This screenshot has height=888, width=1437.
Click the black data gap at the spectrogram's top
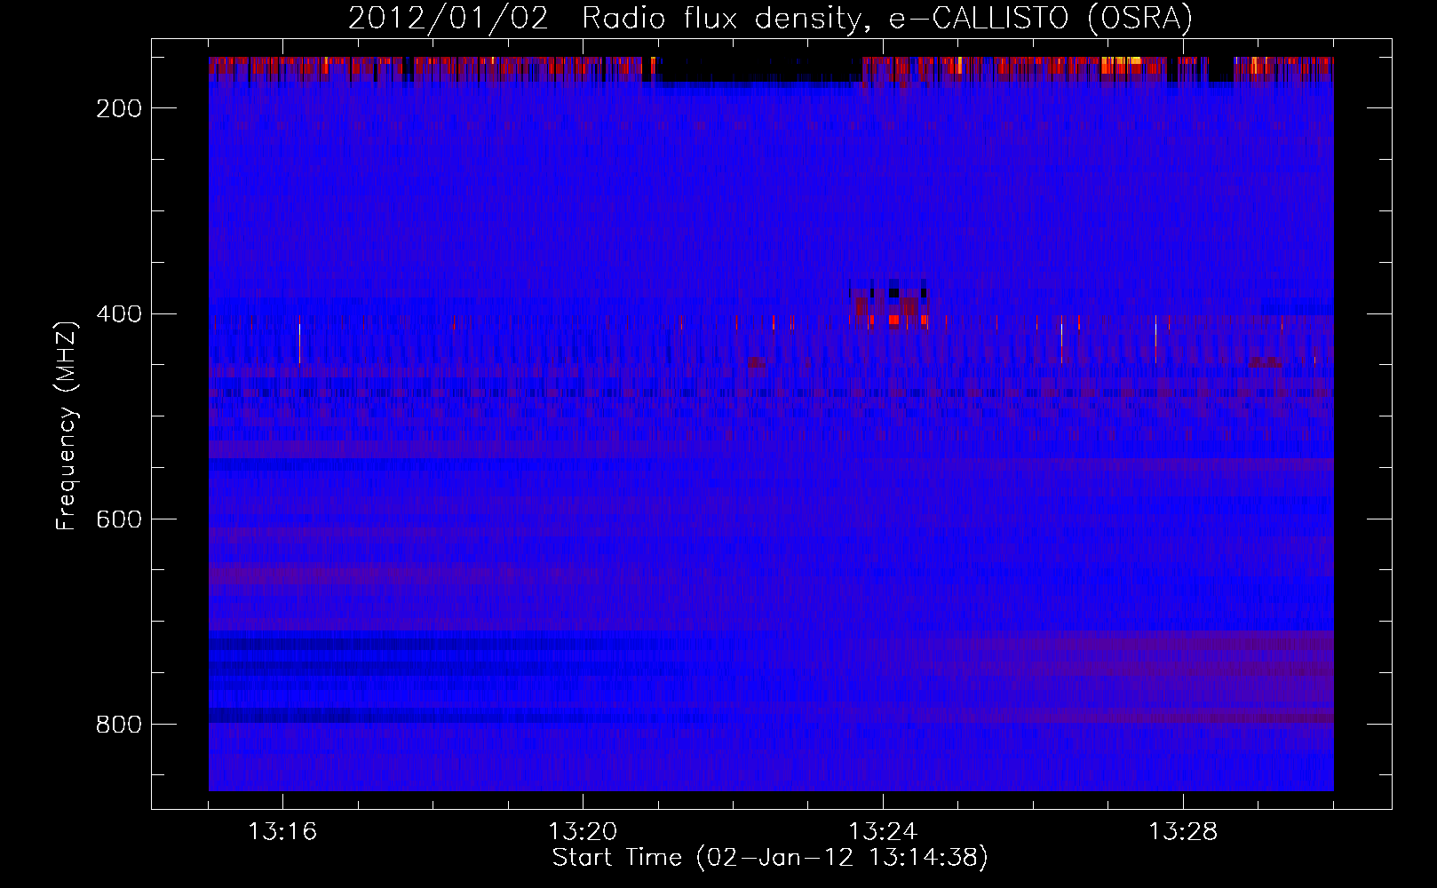[760, 69]
